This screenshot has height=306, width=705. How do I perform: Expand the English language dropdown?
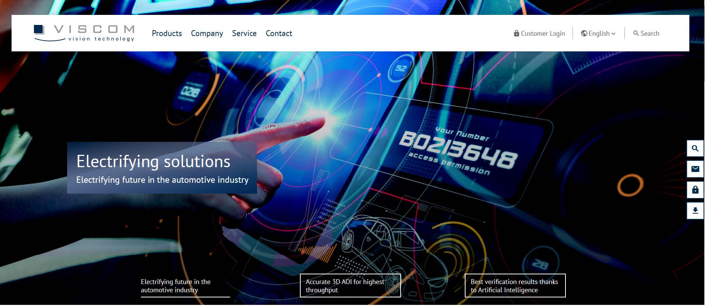599,34
